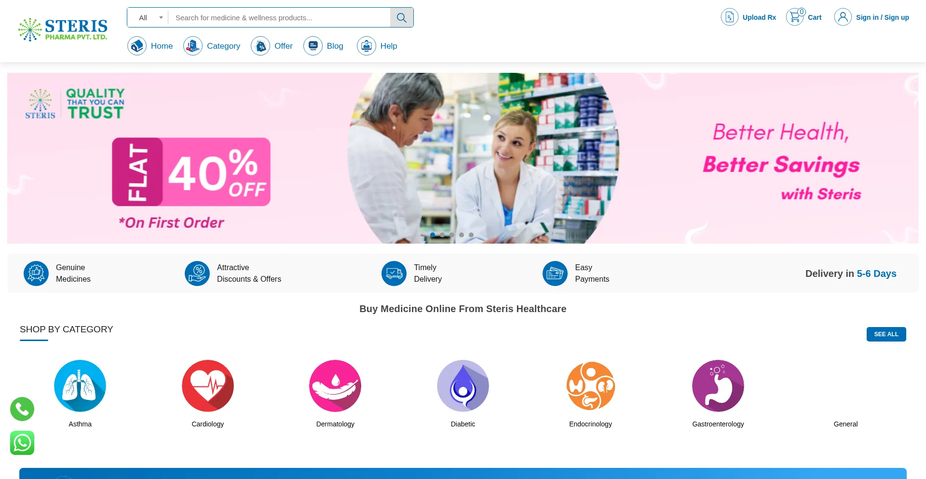The width and height of the screenshot is (926, 479).
Task: Click the user account profile icon
Action: coord(843,17)
